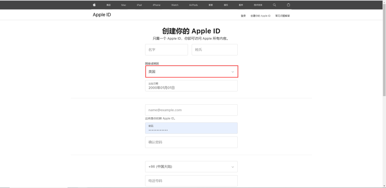Open the shopping bag icon

coord(288,5)
